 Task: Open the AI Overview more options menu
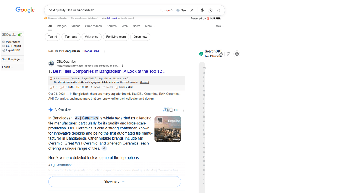(184, 110)
